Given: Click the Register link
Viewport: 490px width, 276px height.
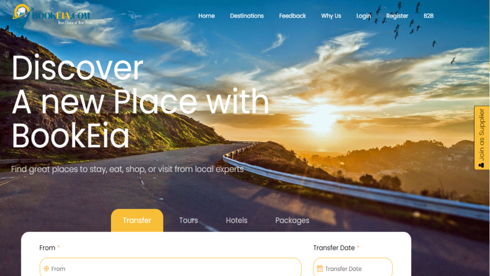Looking at the screenshot, I should [397, 16].
